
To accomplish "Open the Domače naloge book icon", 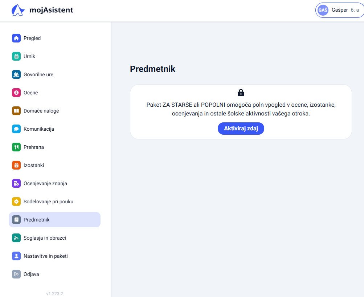I will (16, 111).
